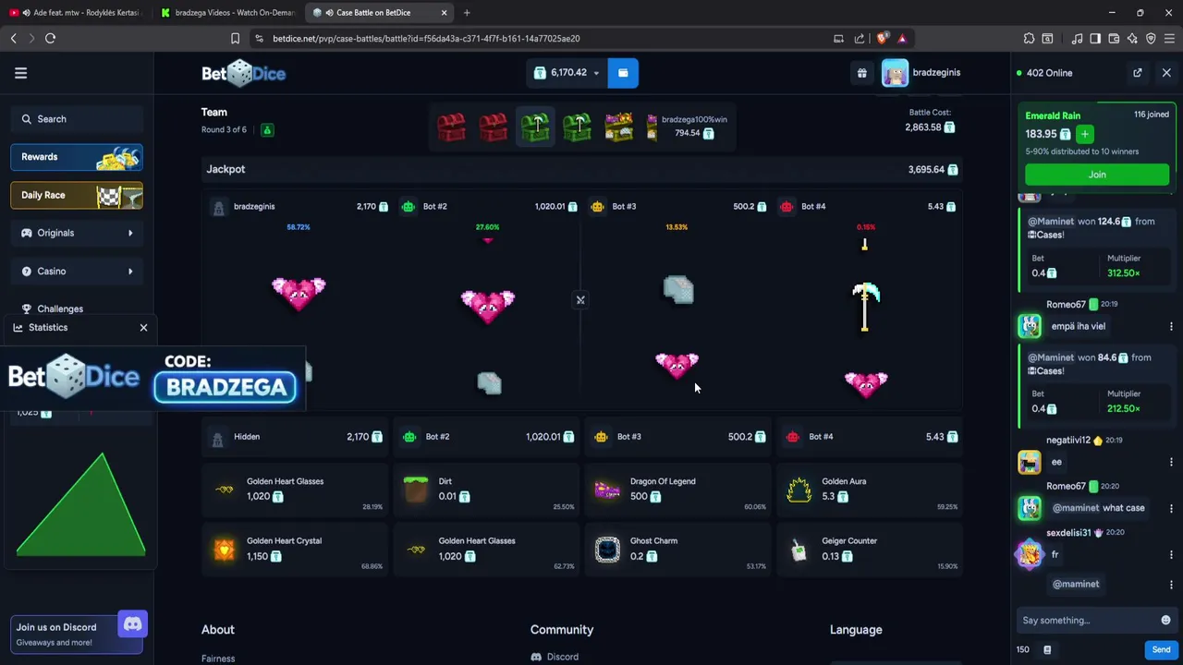Click the sidebar Search field
Image resolution: width=1183 pixels, height=665 pixels.
tap(77, 119)
